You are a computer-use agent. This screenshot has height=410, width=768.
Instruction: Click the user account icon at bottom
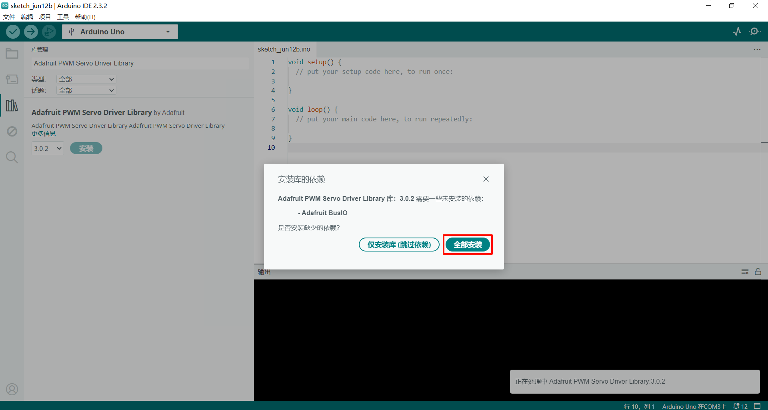12,389
